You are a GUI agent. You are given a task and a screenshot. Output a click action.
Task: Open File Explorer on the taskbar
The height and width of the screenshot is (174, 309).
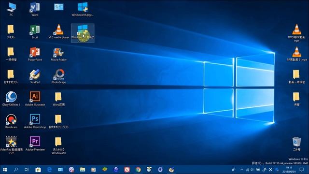point(83,170)
